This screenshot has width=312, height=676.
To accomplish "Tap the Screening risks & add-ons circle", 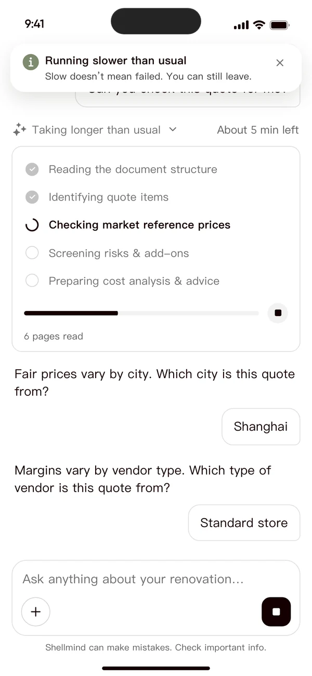I will 32,253.
